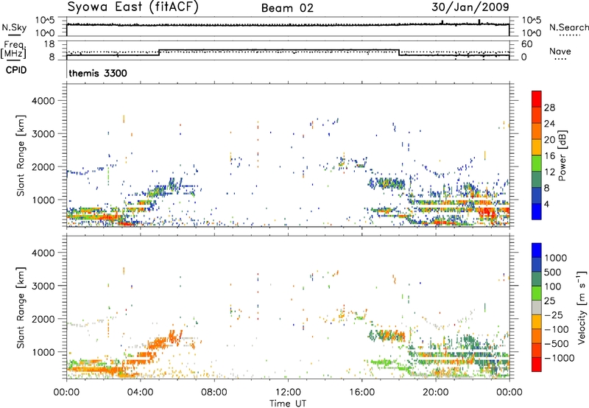The height and width of the screenshot is (408, 589).
Task: Select the 'CPID' row label
Action: pos(16,70)
